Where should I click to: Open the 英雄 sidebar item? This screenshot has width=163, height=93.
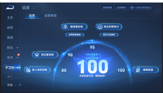pyautogui.click(x=10, y=37)
